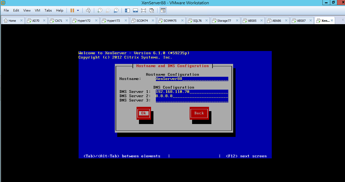Toggle the library sidebar panel icon
The image size is (345, 182).
(127, 10)
